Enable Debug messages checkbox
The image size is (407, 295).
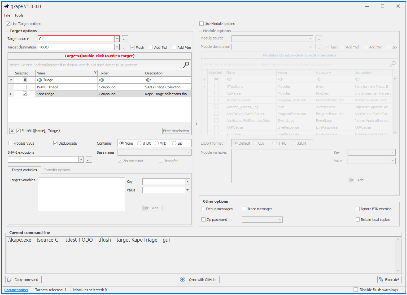[203, 209]
